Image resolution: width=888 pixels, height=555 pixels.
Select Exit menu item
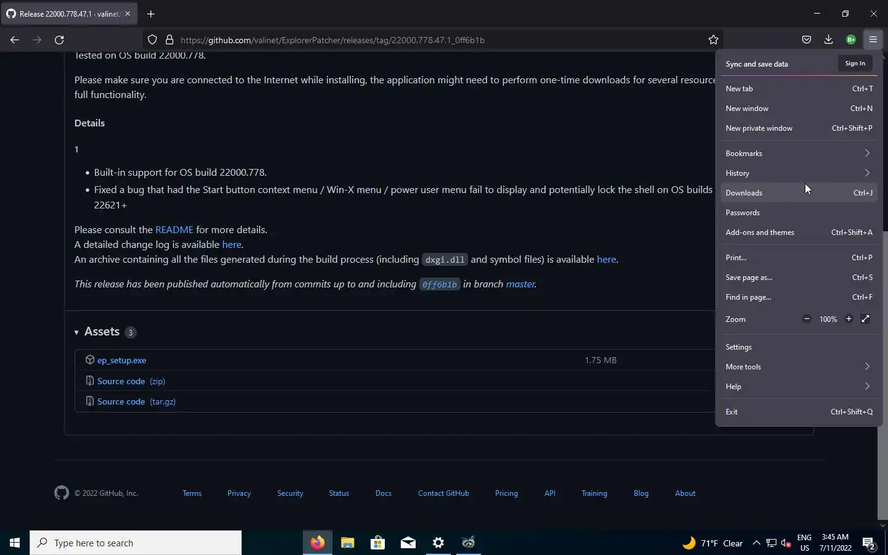[x=799, y=411]
